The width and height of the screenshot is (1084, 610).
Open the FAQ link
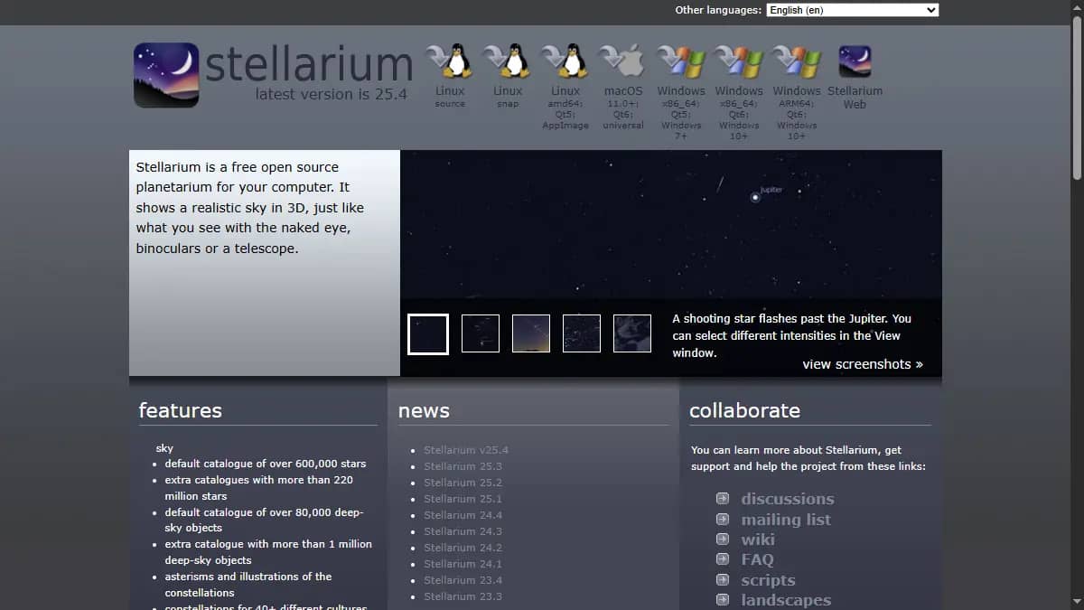[x=757, y=560]
